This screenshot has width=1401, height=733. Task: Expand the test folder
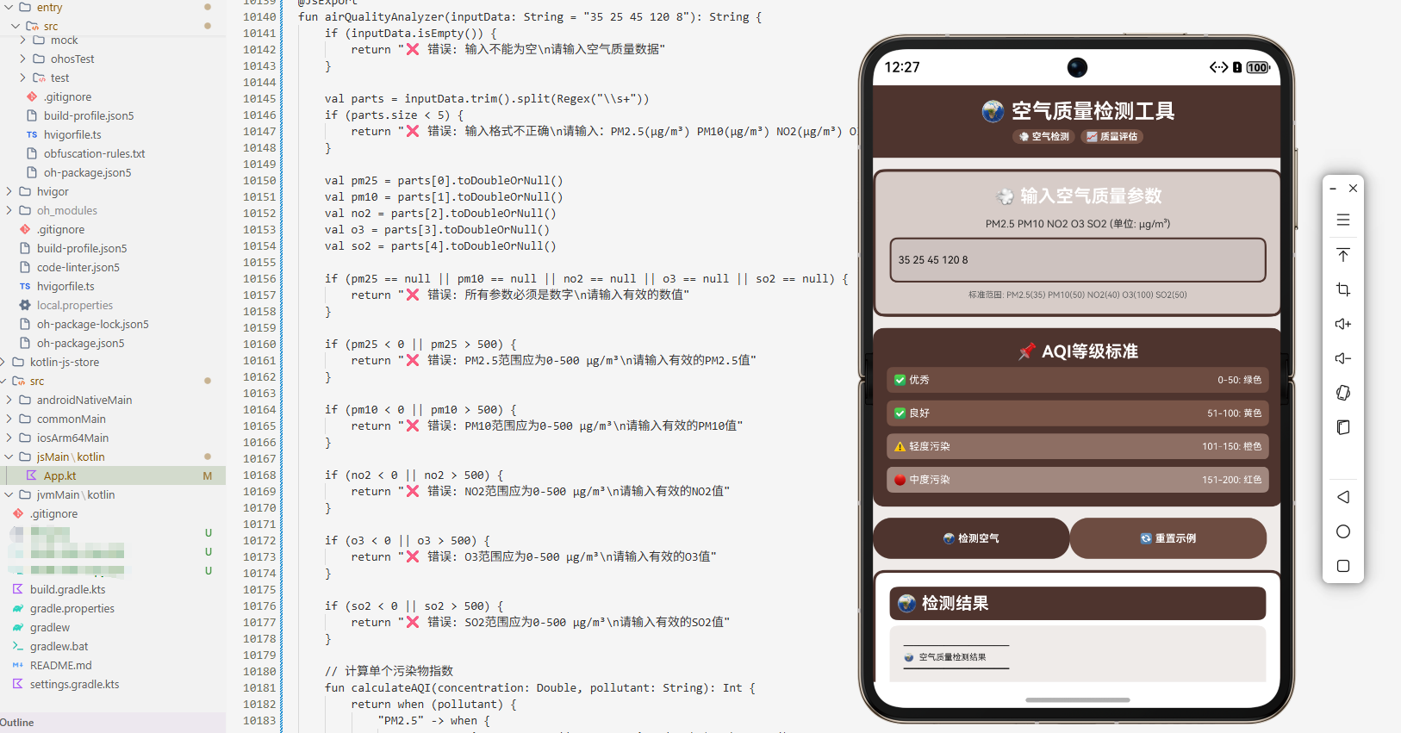tap(22, 78)
